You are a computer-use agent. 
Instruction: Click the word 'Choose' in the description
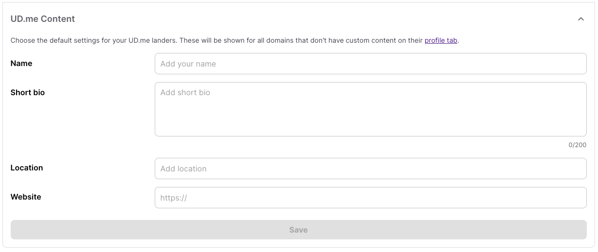pyautogui.click(x=23, y=40)
